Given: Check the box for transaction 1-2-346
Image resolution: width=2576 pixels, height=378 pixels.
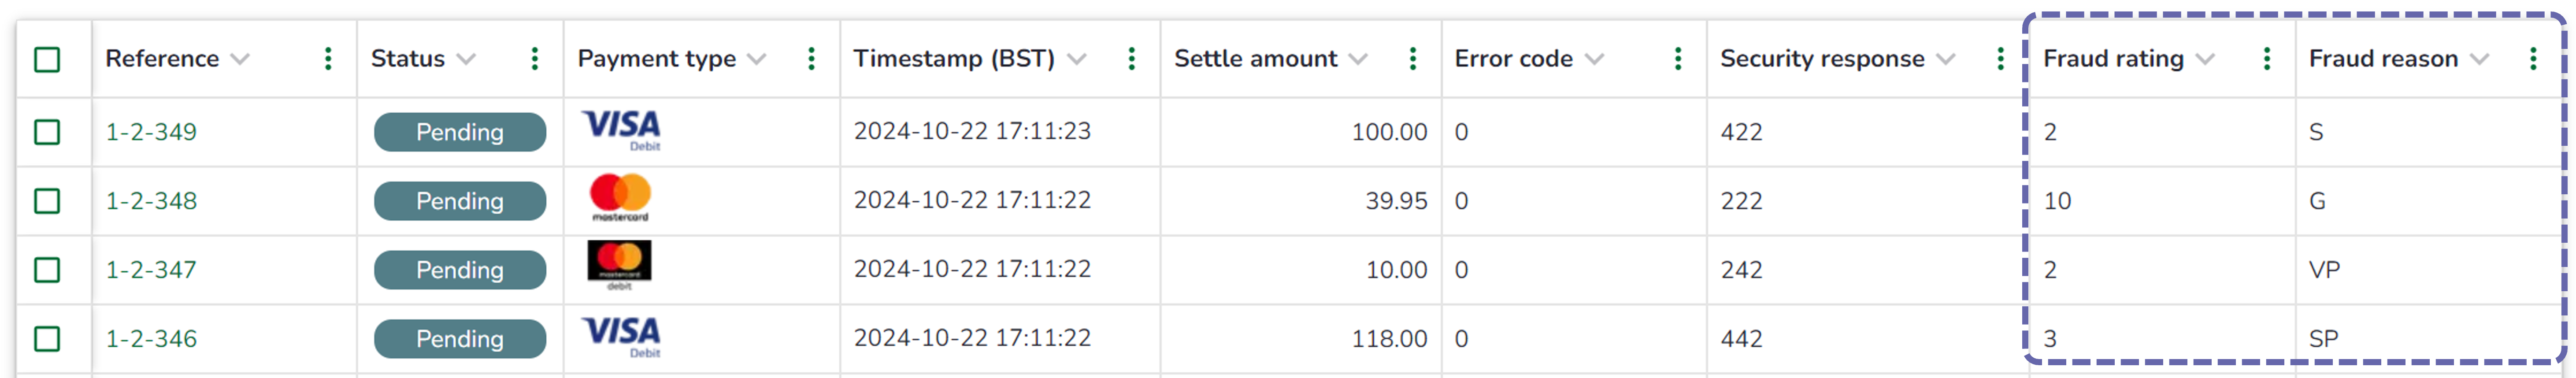Looking at the screenshot, I should (47, 339).
